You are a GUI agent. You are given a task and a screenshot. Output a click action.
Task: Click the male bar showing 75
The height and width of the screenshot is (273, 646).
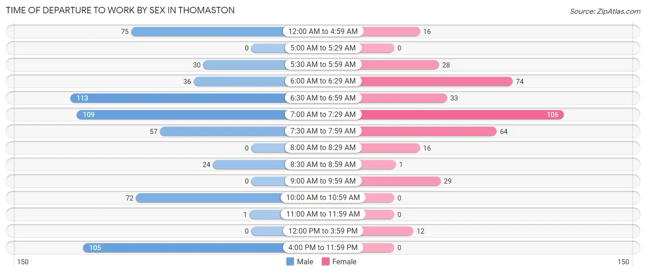tap(208, 31)
